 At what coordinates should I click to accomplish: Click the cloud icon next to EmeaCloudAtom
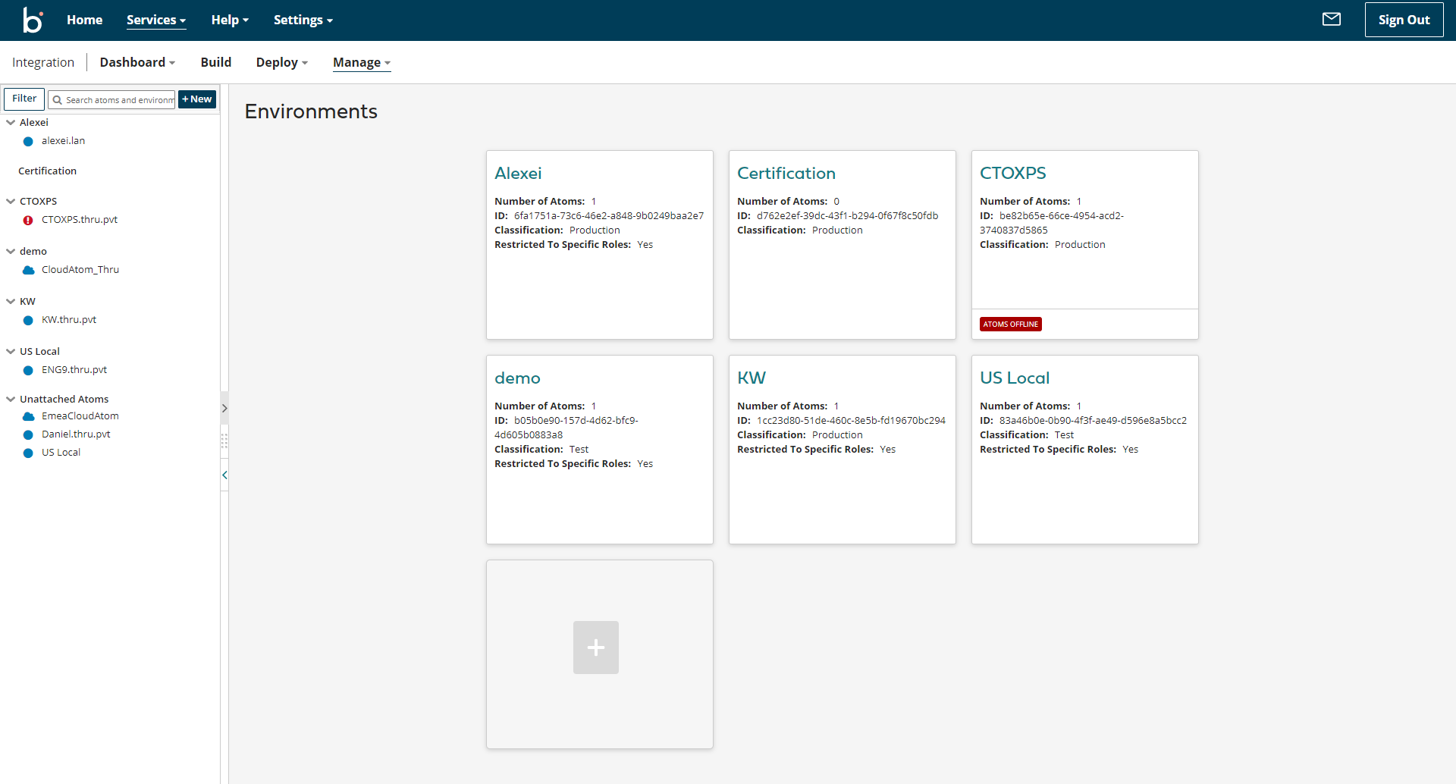tap(28, 416)
